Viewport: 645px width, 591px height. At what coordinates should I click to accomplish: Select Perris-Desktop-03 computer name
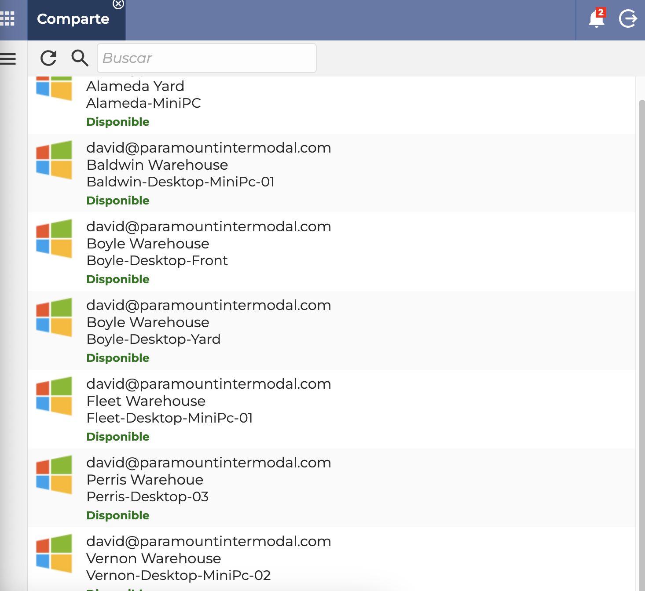pyautogui.click(x=147, y=496)
